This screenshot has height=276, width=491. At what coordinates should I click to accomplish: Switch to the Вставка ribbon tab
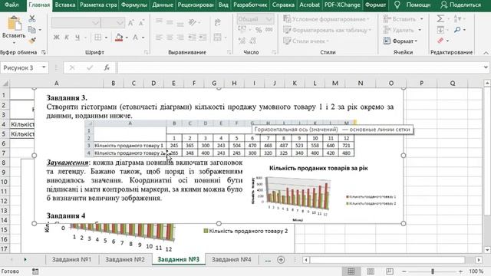(64, 5)
